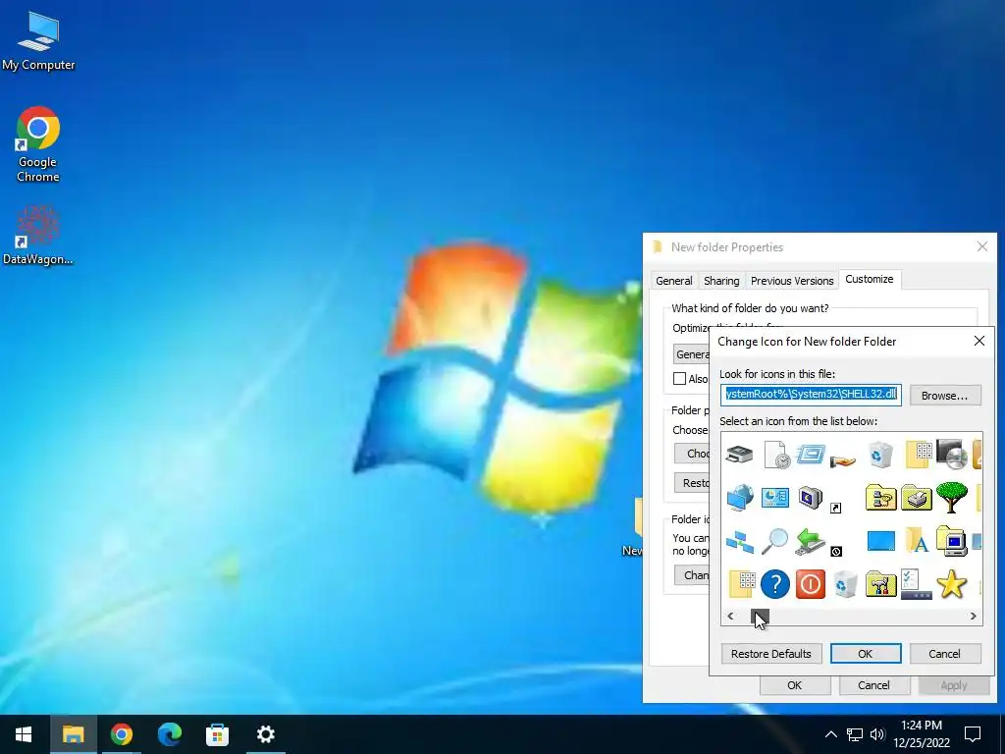
Task: Select the monitor with moon icon
Action: tap(810, 498)
